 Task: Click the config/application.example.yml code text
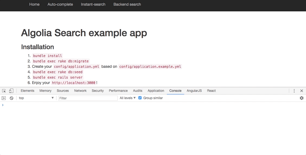pyautogui.click(x=150, y=67)
